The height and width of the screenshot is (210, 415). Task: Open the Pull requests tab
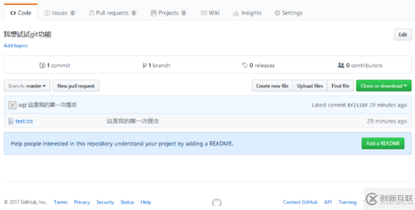[x=113, y=13]
